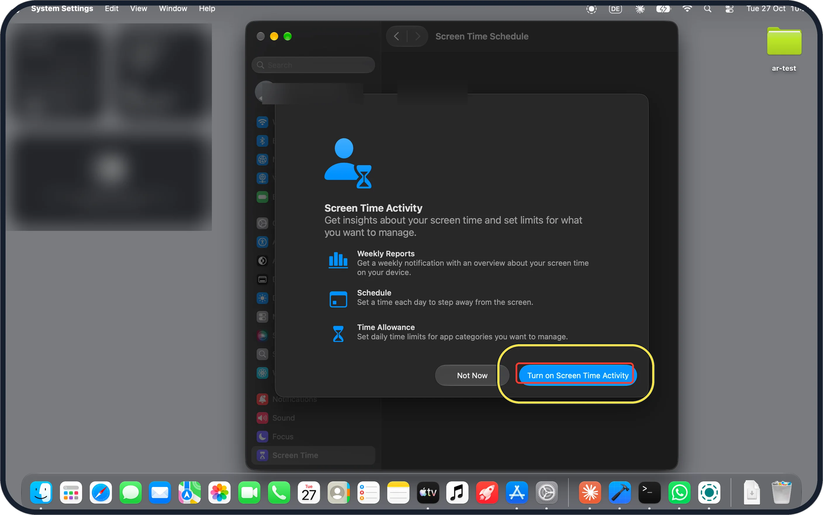Open Apple TV from the Dock

(428, 492)
